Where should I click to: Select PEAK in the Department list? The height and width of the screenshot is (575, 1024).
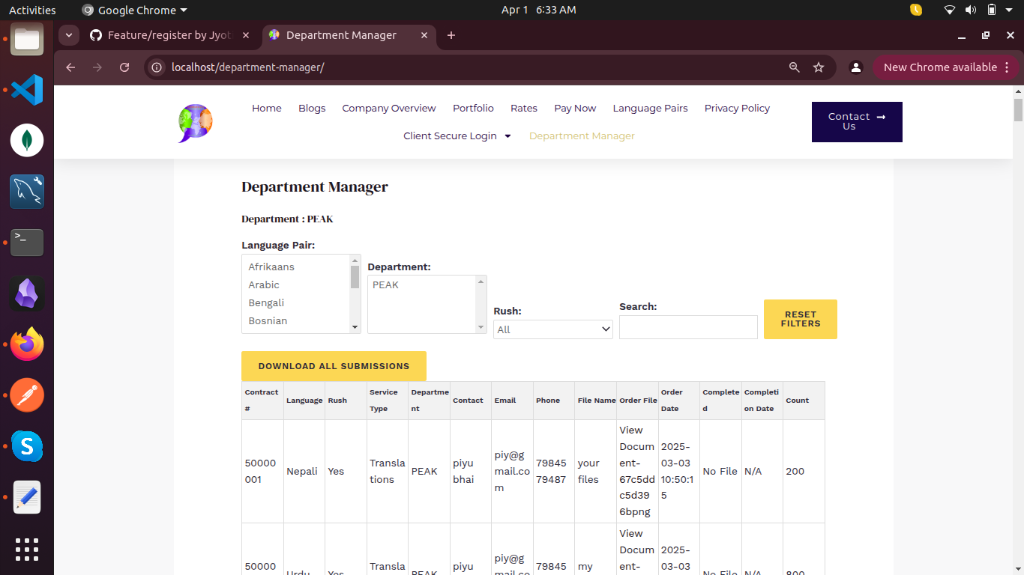pyautogui.click(x=385, y=285)
